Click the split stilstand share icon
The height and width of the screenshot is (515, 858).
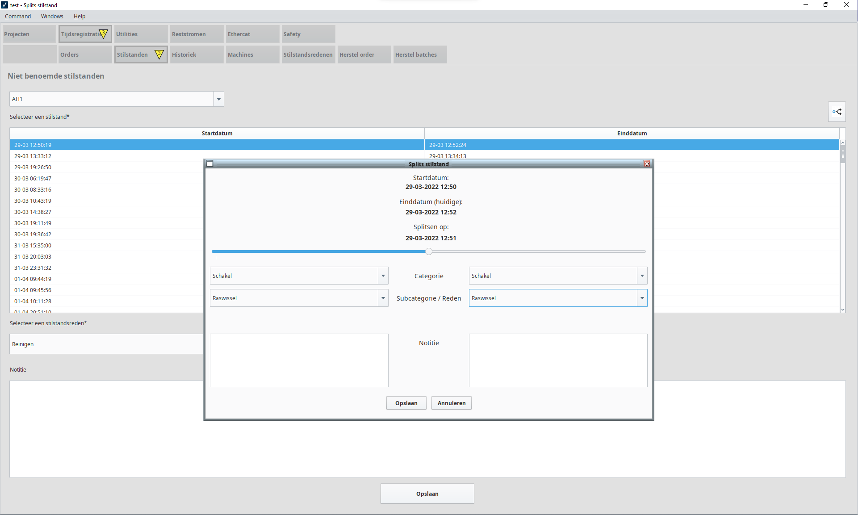837,112
